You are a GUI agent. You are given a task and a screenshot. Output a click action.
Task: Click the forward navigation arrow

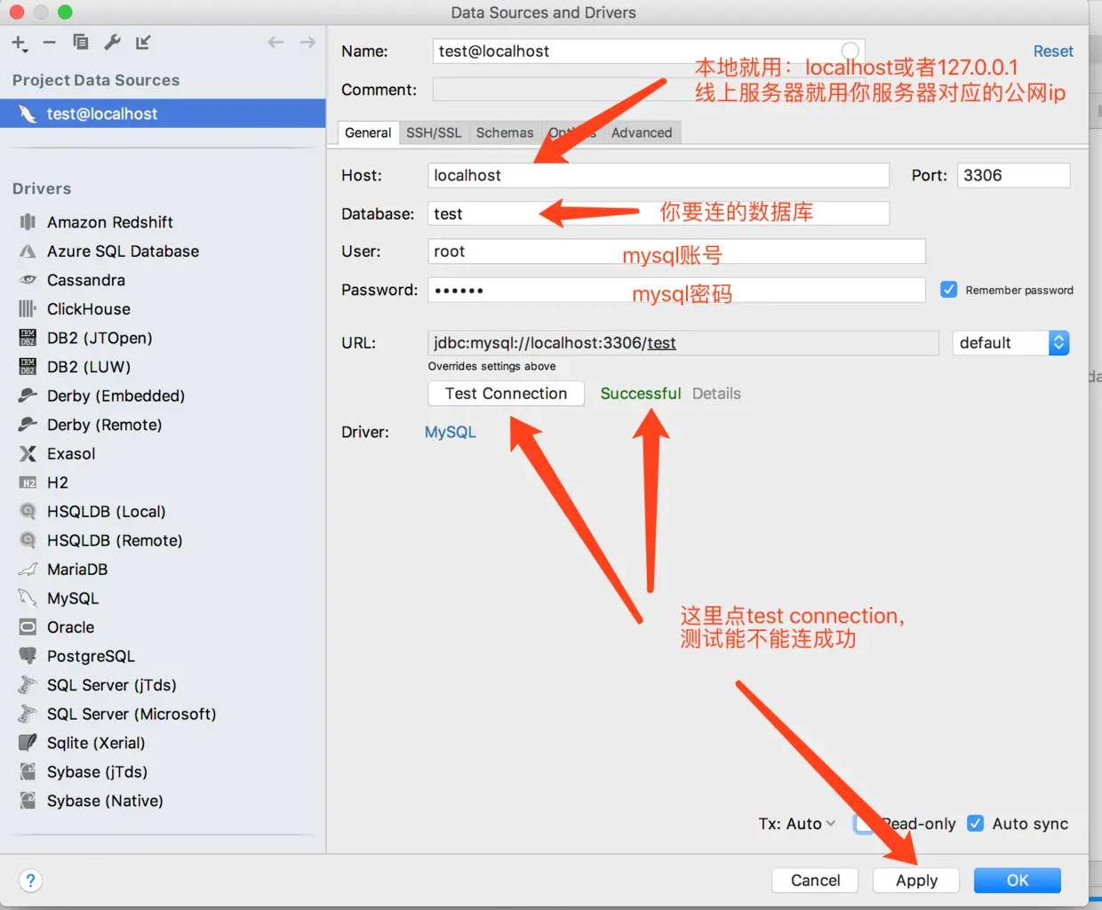click(x=307, y=42)
